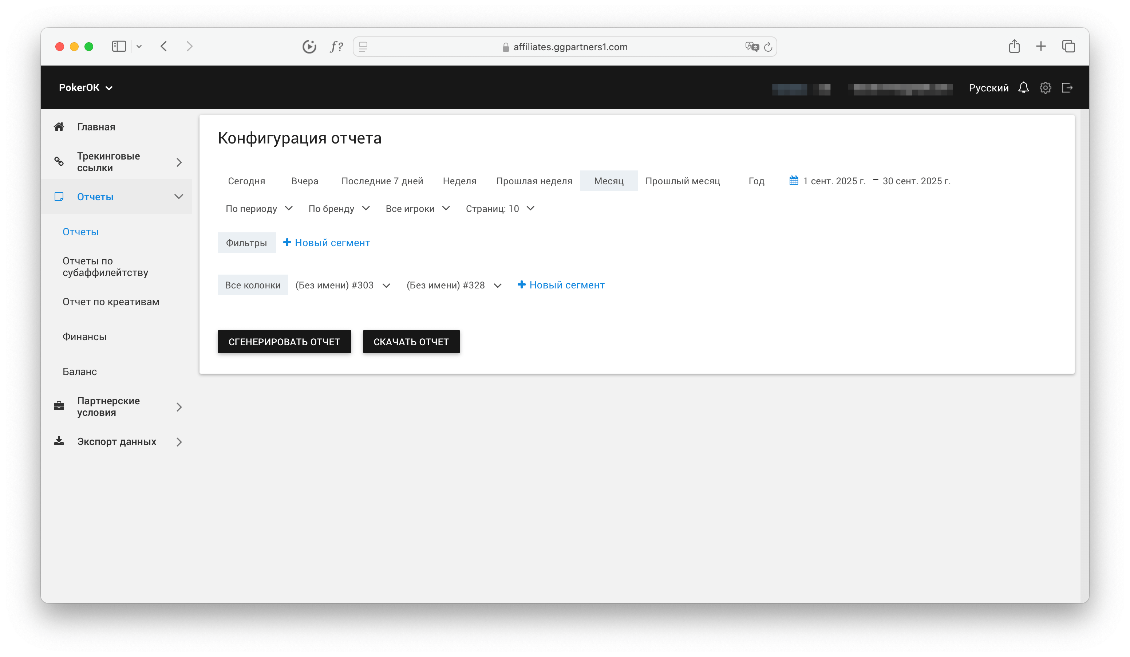Image resolution: width=1130 pixels, height=657 pixels.
Task: Go to Главная menu item
Action: point(96,127)
